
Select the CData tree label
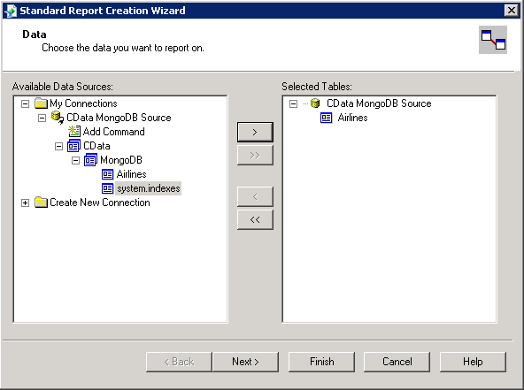96,146
